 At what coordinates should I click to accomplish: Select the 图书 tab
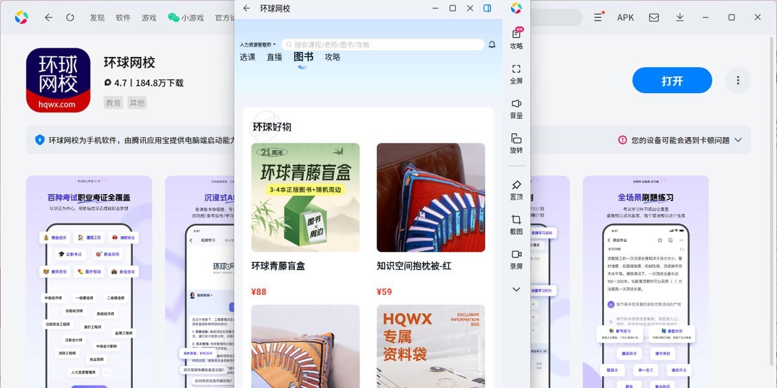[x=303, y=57]
